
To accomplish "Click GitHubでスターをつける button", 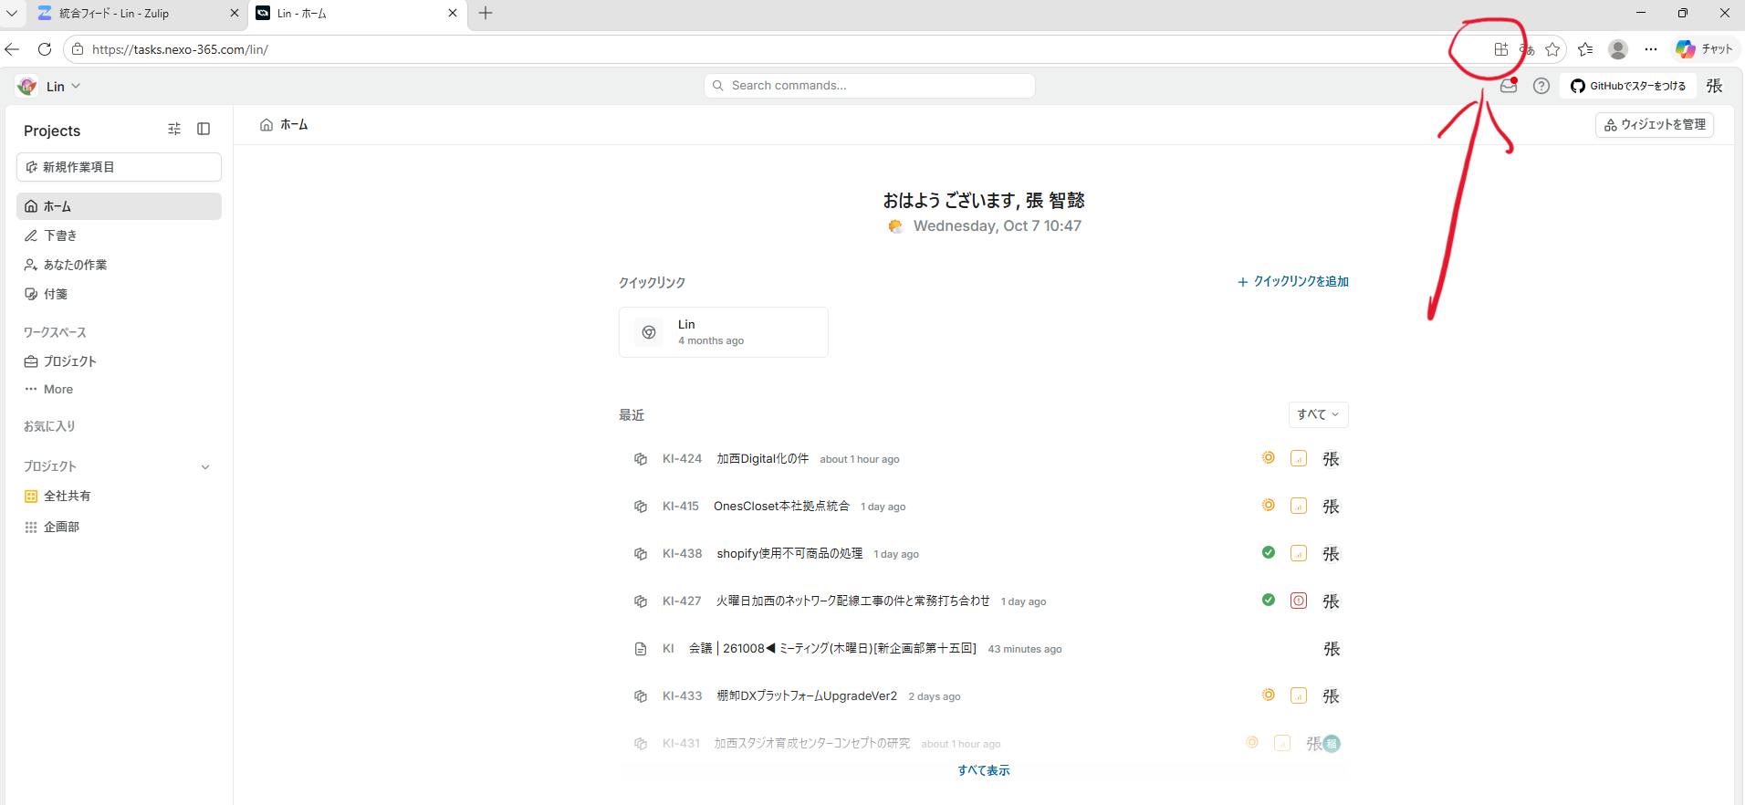I will pyautogui.click(x=1627, y=86).
